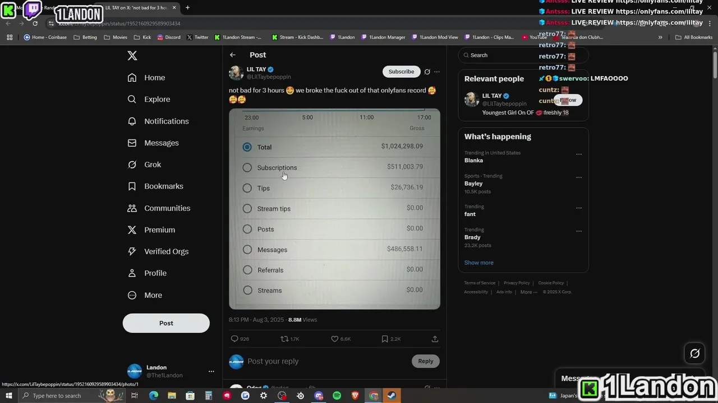Click LIL TAY profile avatar on post
Screen dimensions: 718x403
[x=236, y=73]
